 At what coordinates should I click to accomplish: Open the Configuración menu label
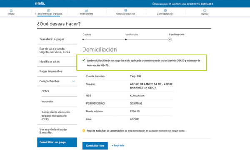coord(165,14)
